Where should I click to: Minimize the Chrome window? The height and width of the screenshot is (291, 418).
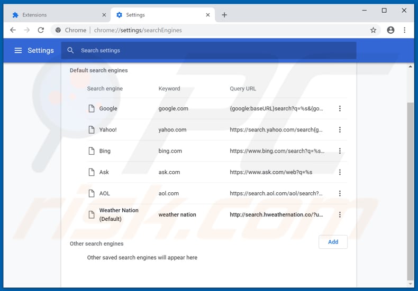(364, 11)
